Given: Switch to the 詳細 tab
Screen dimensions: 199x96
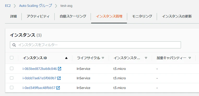Looking at the screenshot, I should pyautogui.click(x=14, y=16).
